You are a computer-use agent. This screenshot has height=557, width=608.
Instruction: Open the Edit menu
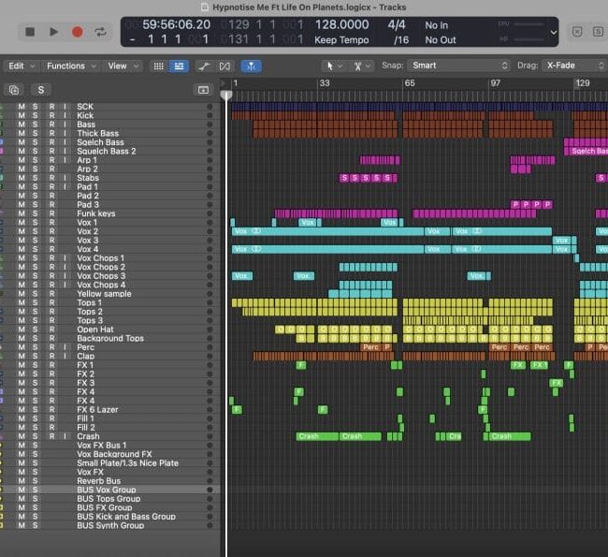(x=21, y=66)
